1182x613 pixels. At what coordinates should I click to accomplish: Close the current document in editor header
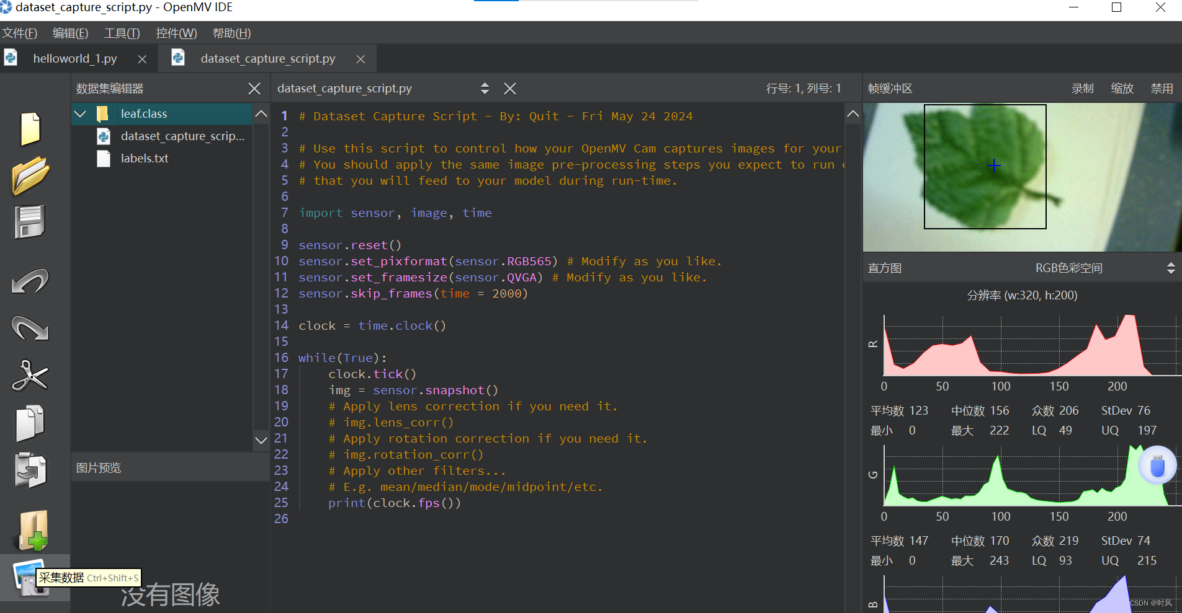tap(510, 89)
